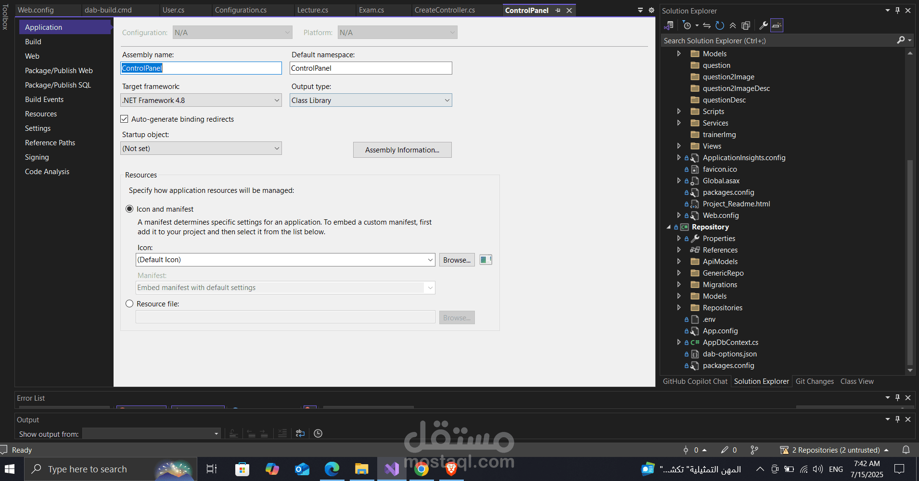
Task: Launch Microsoft Edge from the taskbar
Action: [x=332, y=469]
